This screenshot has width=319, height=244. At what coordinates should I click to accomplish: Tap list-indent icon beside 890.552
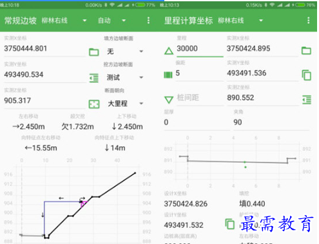(x=307, y=100)
